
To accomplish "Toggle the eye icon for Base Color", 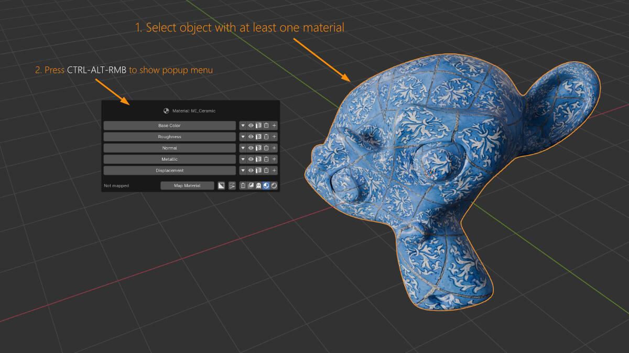I will point(251,126).
